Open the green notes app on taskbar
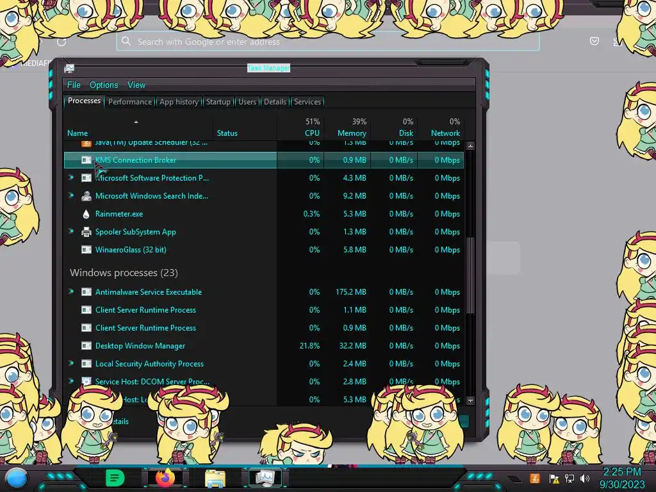The width and height of the screenshot is (656, 492). click(115, 478)
